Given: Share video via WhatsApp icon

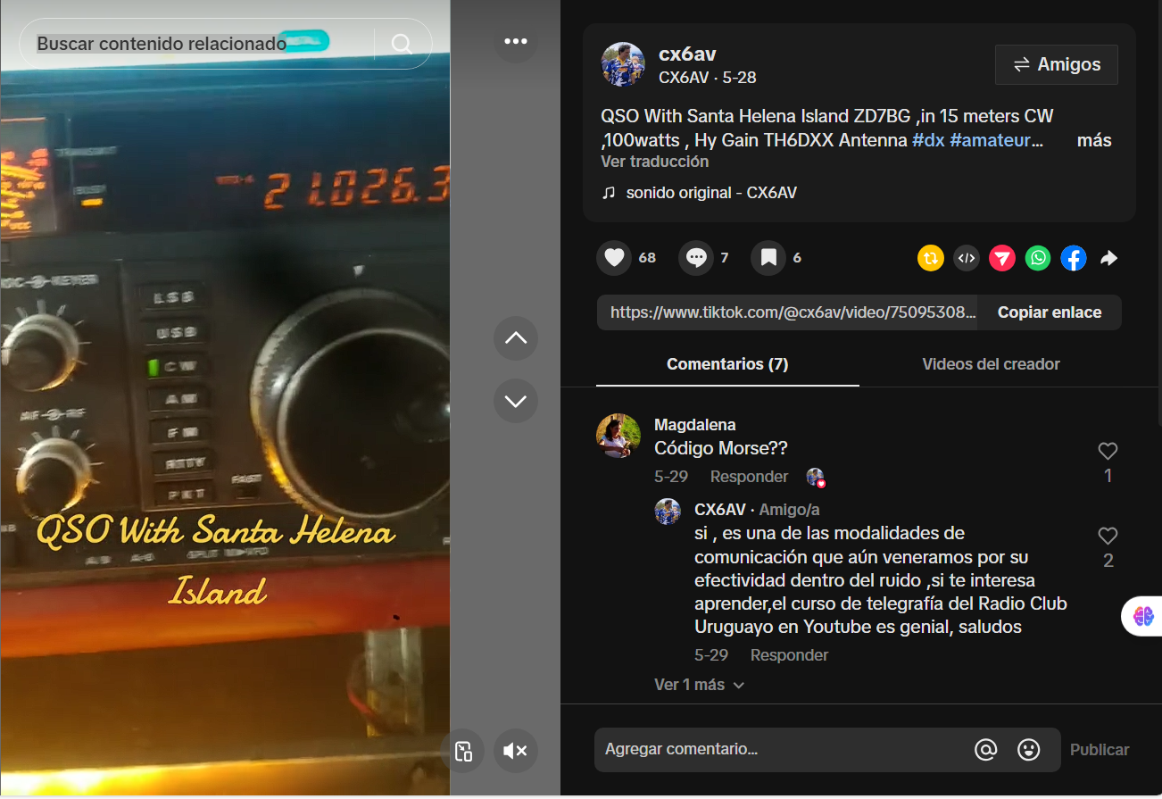Looking at the screenshot, I should [1037, 258].
